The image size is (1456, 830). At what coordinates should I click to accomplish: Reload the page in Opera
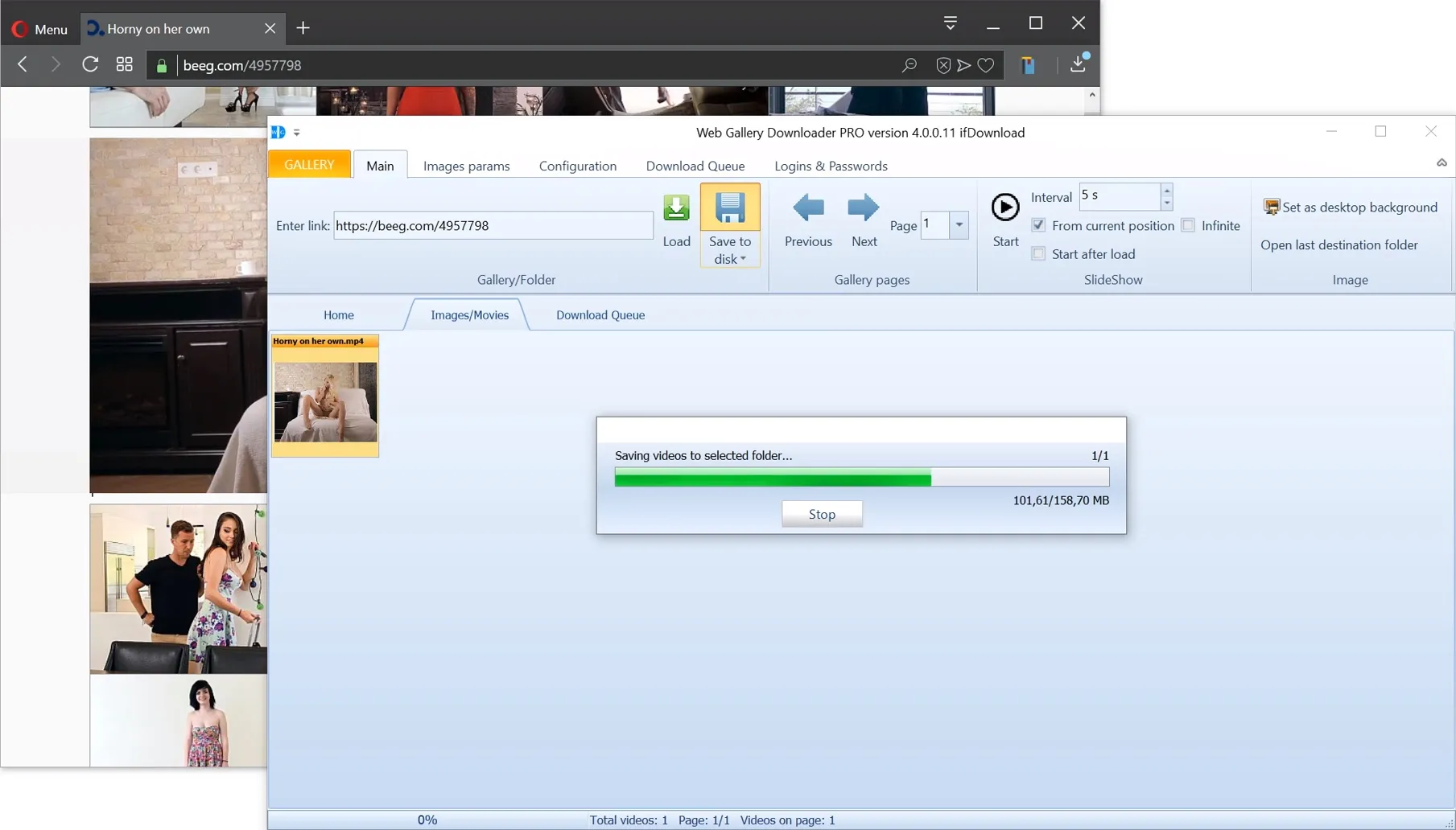coord(90,64)
